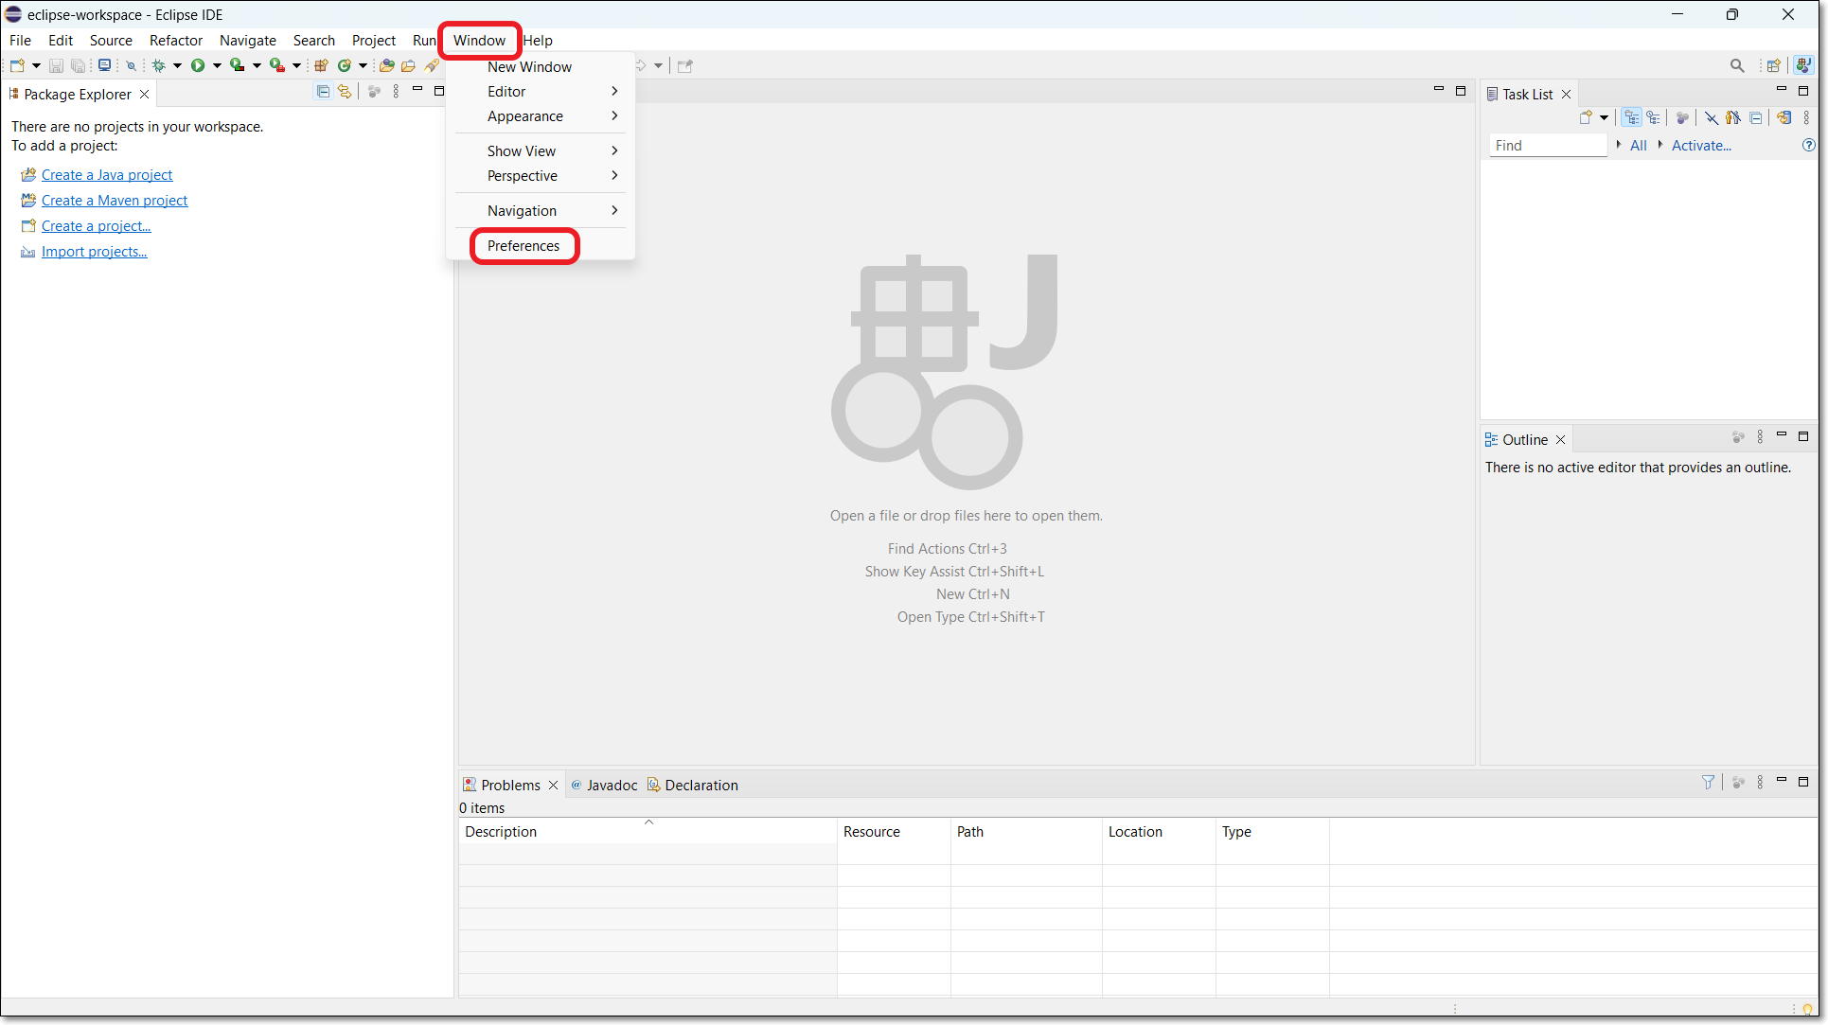The image size is (1828, 1025).
Task: Toggle Focus on Active Task in Problems view
Action: pos(1738,783)
